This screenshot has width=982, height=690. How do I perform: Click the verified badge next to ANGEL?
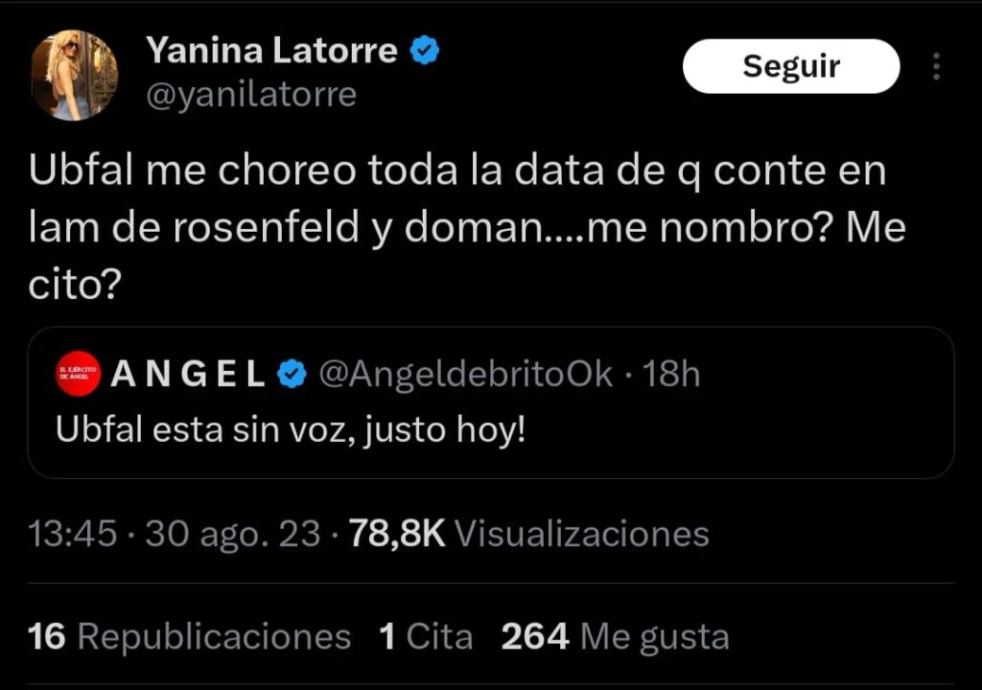coord(291,375)
